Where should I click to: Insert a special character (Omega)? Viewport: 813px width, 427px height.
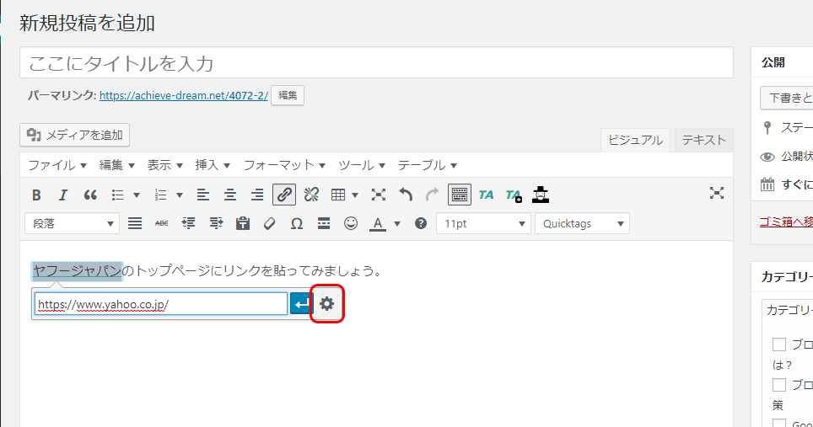pyautogui.click(x=297, y=223)
